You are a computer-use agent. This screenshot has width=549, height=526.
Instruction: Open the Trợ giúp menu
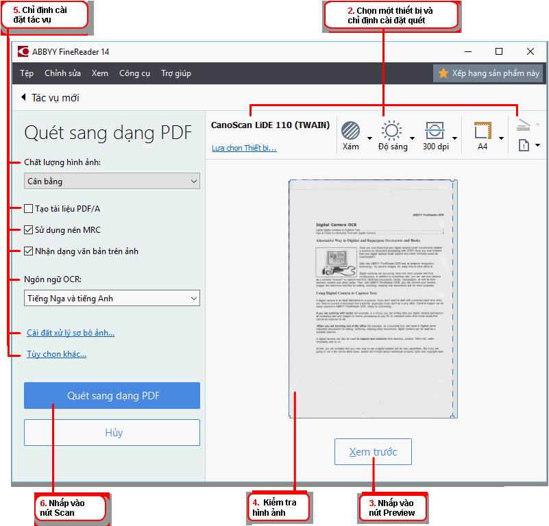coord(176,73)
